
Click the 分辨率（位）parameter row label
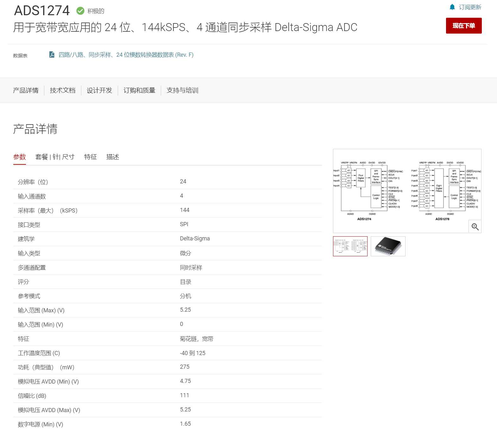pos(33,182)
